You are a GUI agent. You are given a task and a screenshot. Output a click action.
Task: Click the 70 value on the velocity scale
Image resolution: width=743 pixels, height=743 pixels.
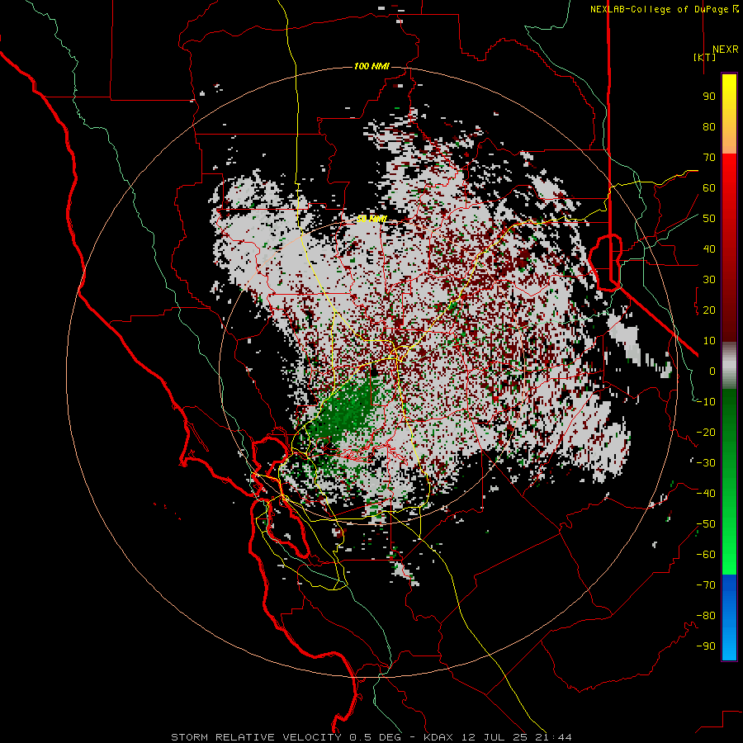point(709,158)
